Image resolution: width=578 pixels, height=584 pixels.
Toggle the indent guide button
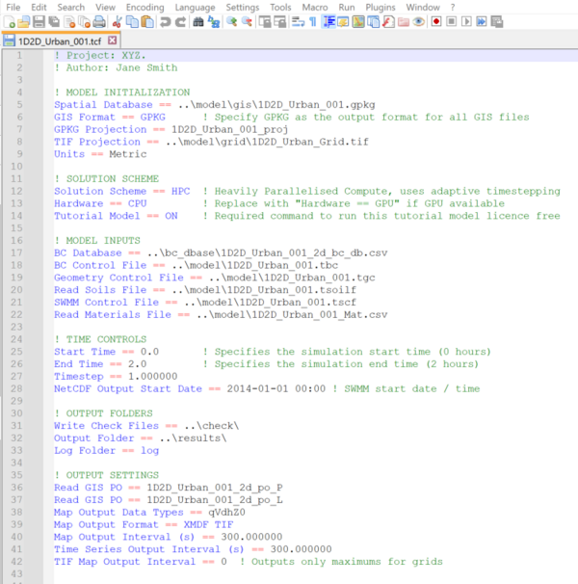tap(328, 21)
